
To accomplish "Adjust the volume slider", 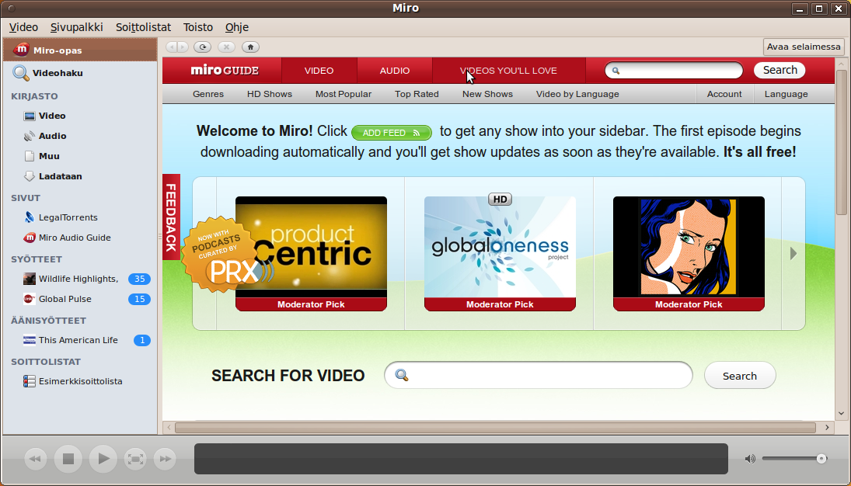I will 821,459.
